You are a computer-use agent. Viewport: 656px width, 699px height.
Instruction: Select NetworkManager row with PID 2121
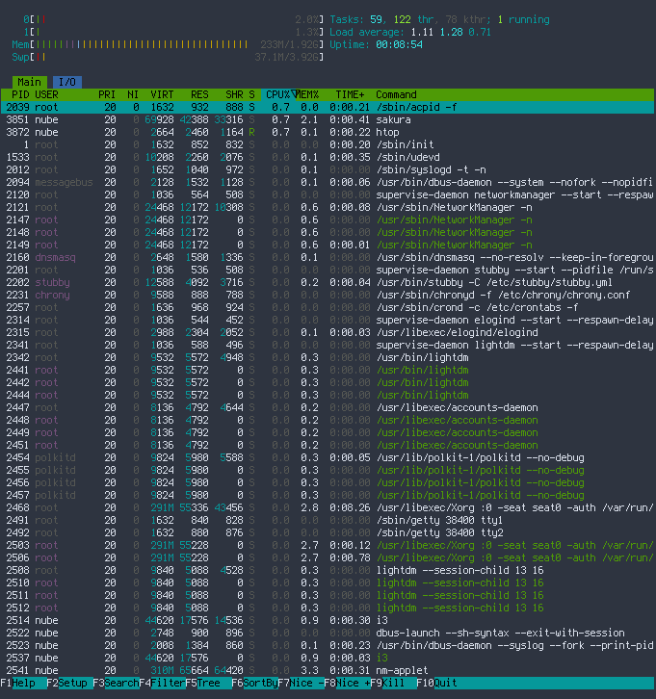(x=328, y=207)
